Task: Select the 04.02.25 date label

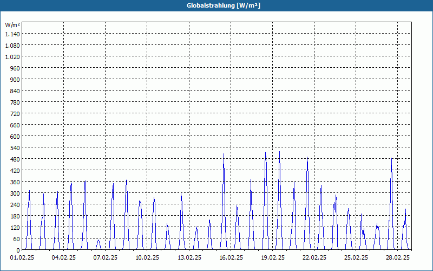Action: [x=64, y=258]
